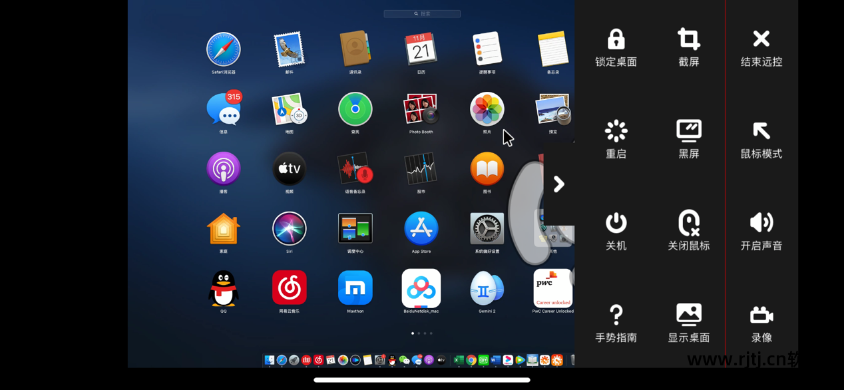Launch Gemini 2
Screen dimensions: 844x390
tap(487, 288)
